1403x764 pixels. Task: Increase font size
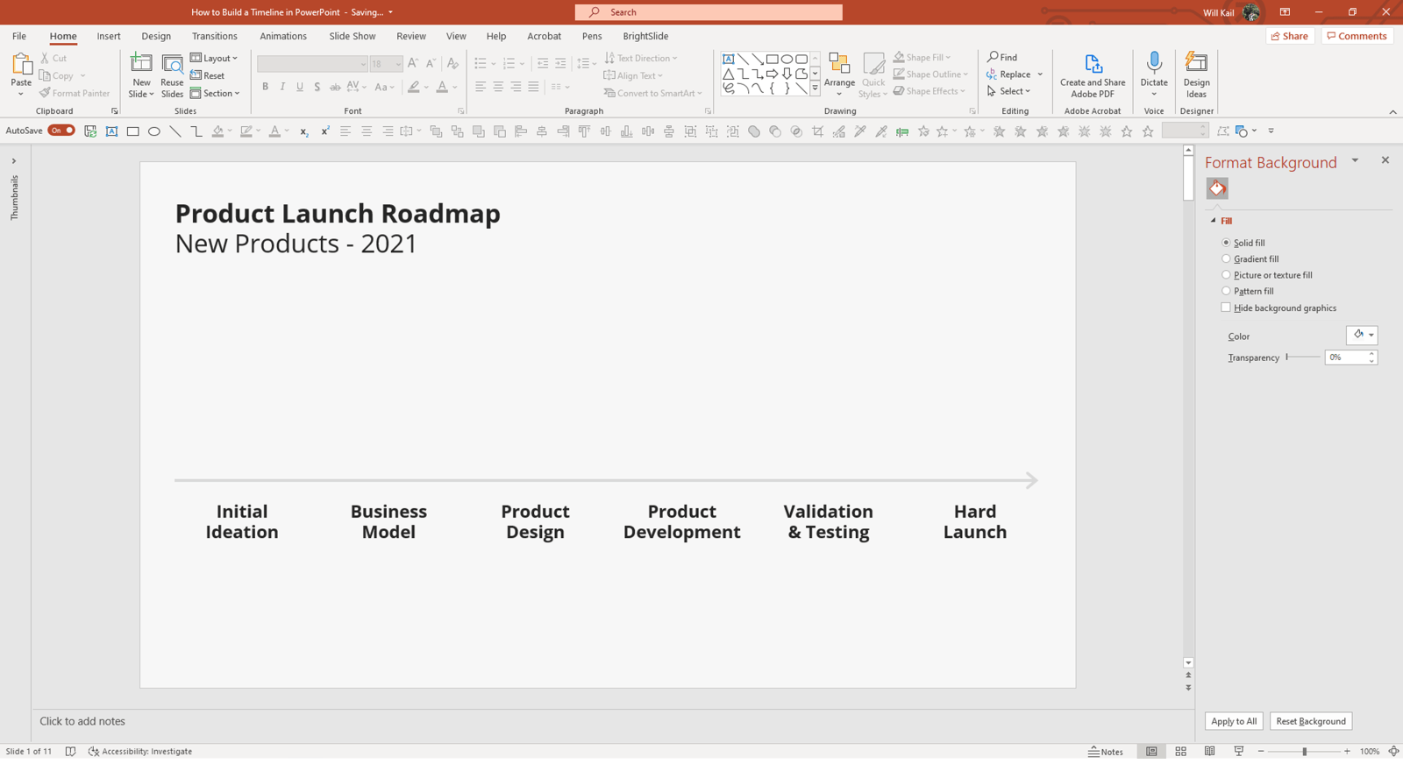pyautogui.click(x=413, y=63)
